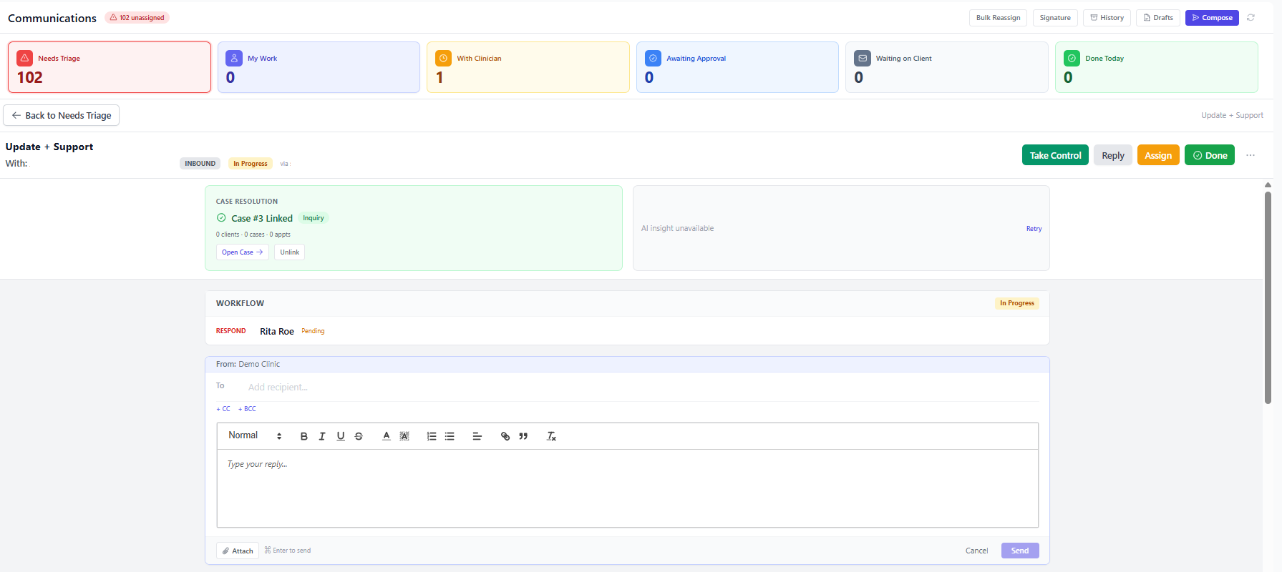This screenshot has width=1282, height=572.
Task: Open Case #3 from the resolution card
Action: (243, 252)
